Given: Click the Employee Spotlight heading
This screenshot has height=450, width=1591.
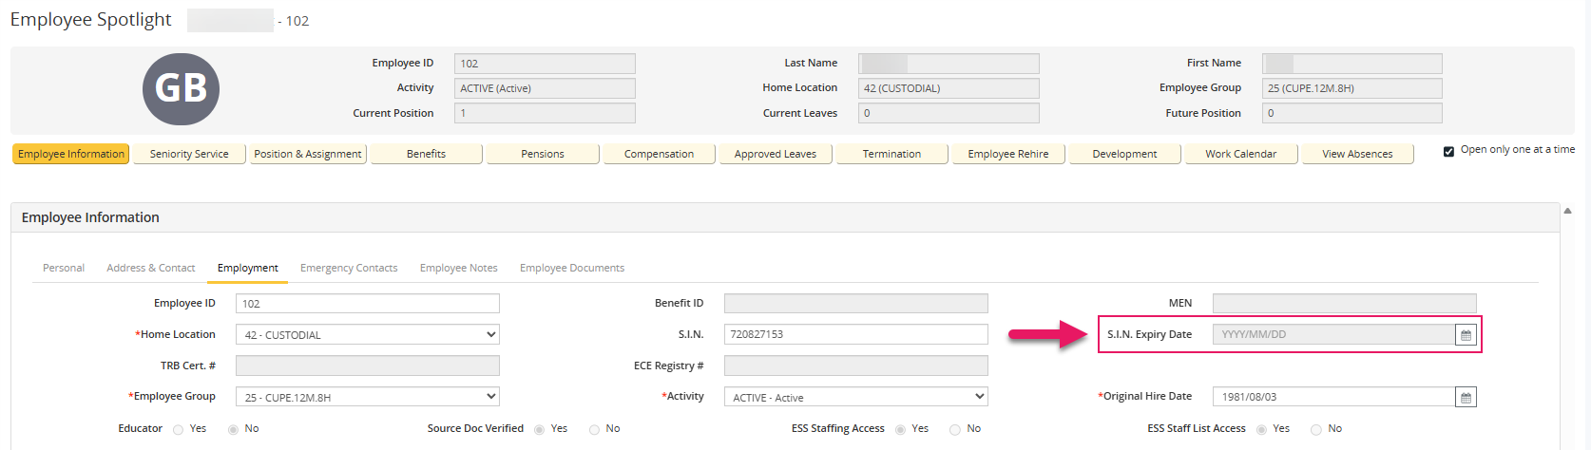Looking at the screenshot, I should (91, 20).
